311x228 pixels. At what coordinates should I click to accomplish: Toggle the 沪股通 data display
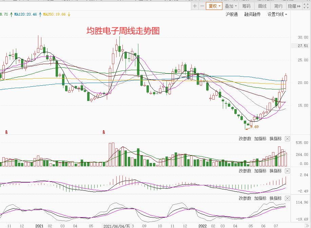(232, 15)
